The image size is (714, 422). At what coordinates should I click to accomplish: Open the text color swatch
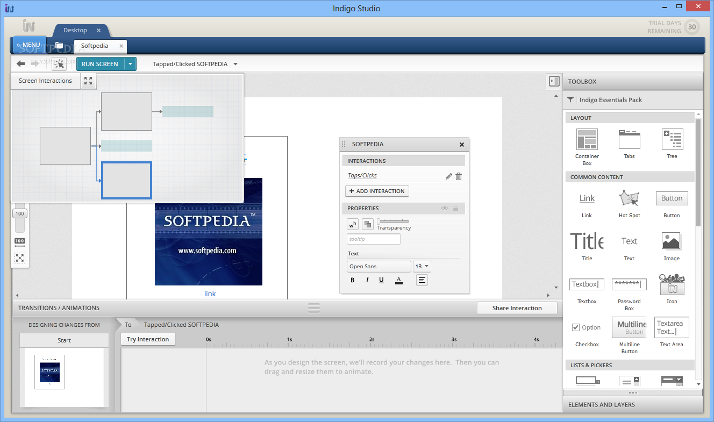click(398, 280)
